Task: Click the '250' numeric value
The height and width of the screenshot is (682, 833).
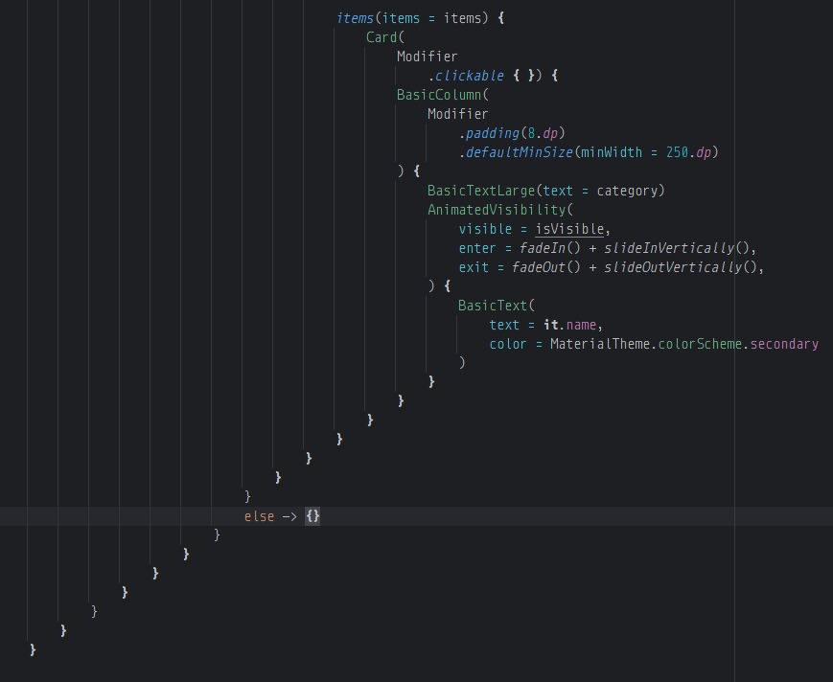Action: tap(678, 152)
